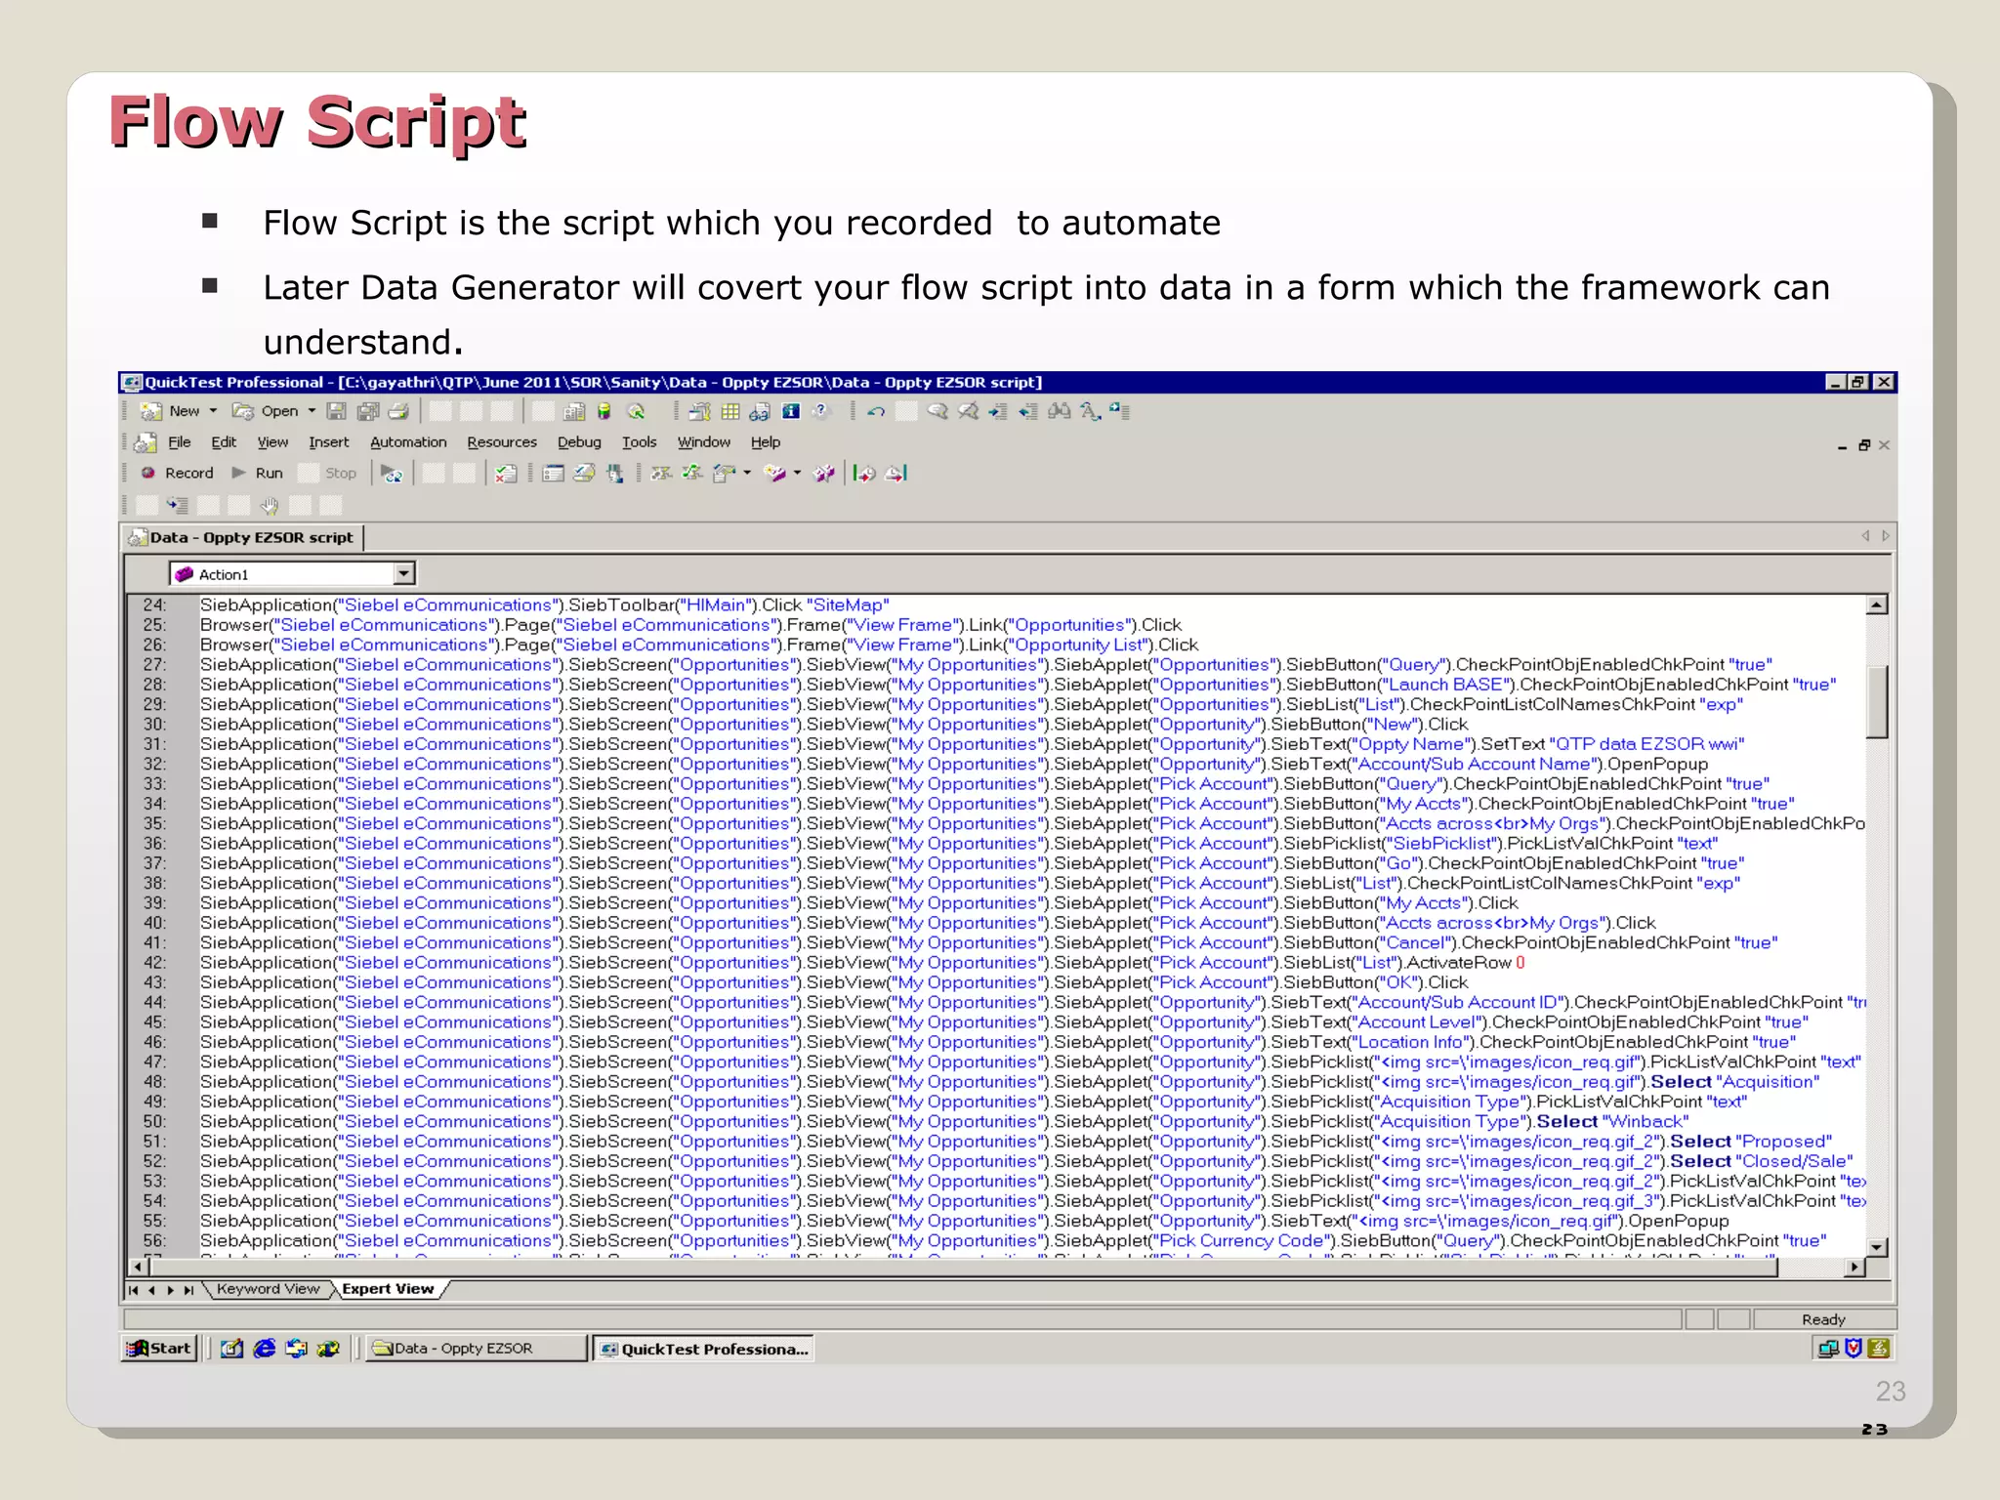Click the Indent icon

point(998,411)
